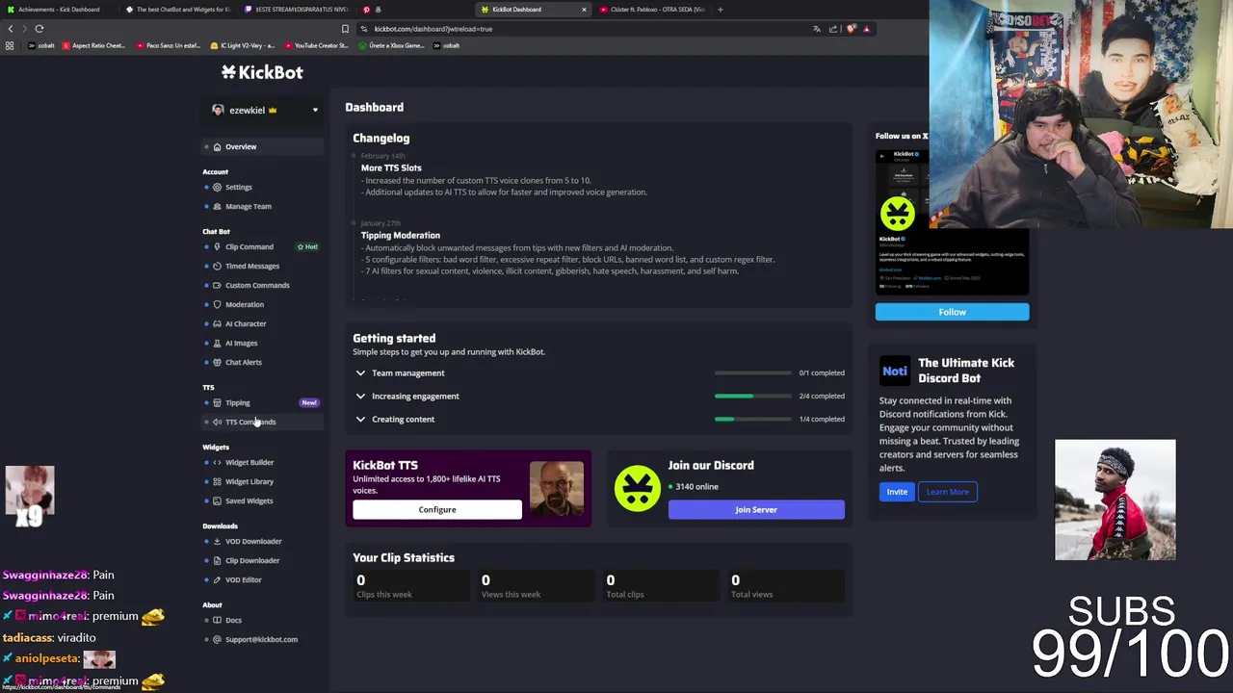Image resolution: width=1233 pixels, height=693 pixels.
Task: Click the Manage Team icon
Action: point(217,207)
